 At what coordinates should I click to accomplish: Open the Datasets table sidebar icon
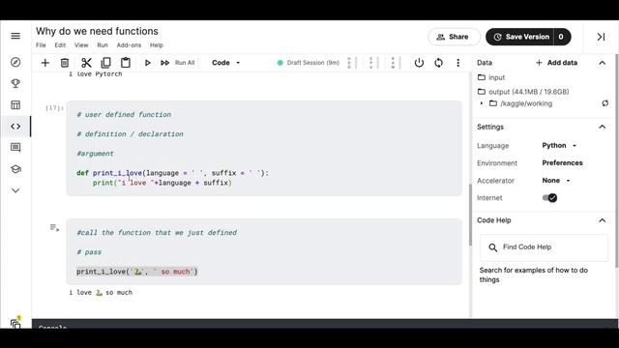(15, 105)
